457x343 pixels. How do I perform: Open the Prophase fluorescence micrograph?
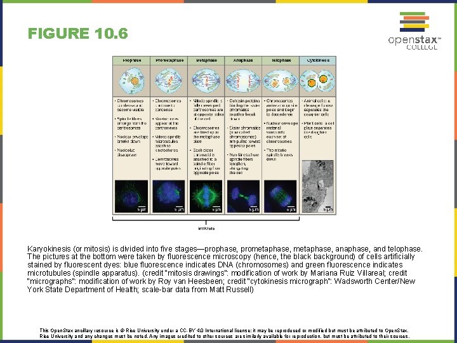pyautogui.click(x=131, y=196)
